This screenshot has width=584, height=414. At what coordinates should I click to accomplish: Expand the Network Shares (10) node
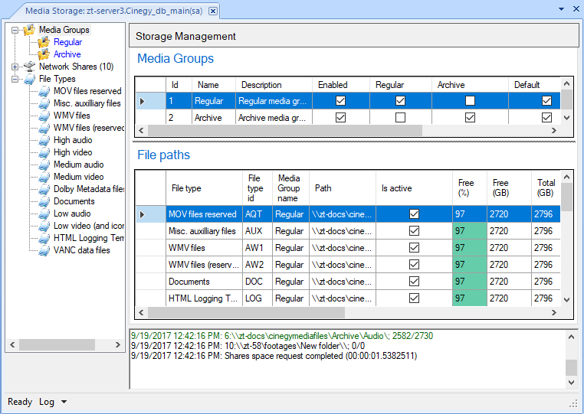15,67
